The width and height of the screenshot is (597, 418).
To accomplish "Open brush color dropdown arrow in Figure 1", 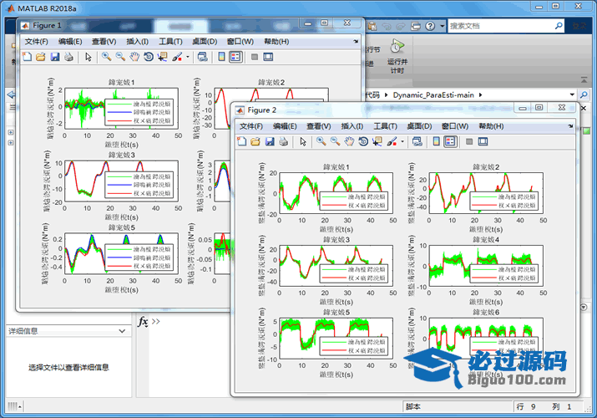I will click(x=188, y=57).
